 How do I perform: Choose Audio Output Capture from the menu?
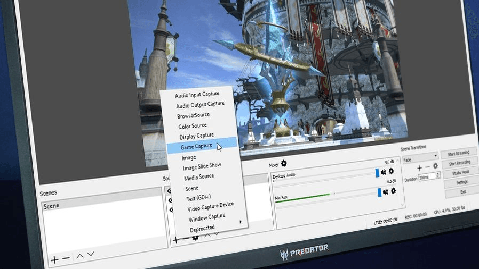point(200,105)
